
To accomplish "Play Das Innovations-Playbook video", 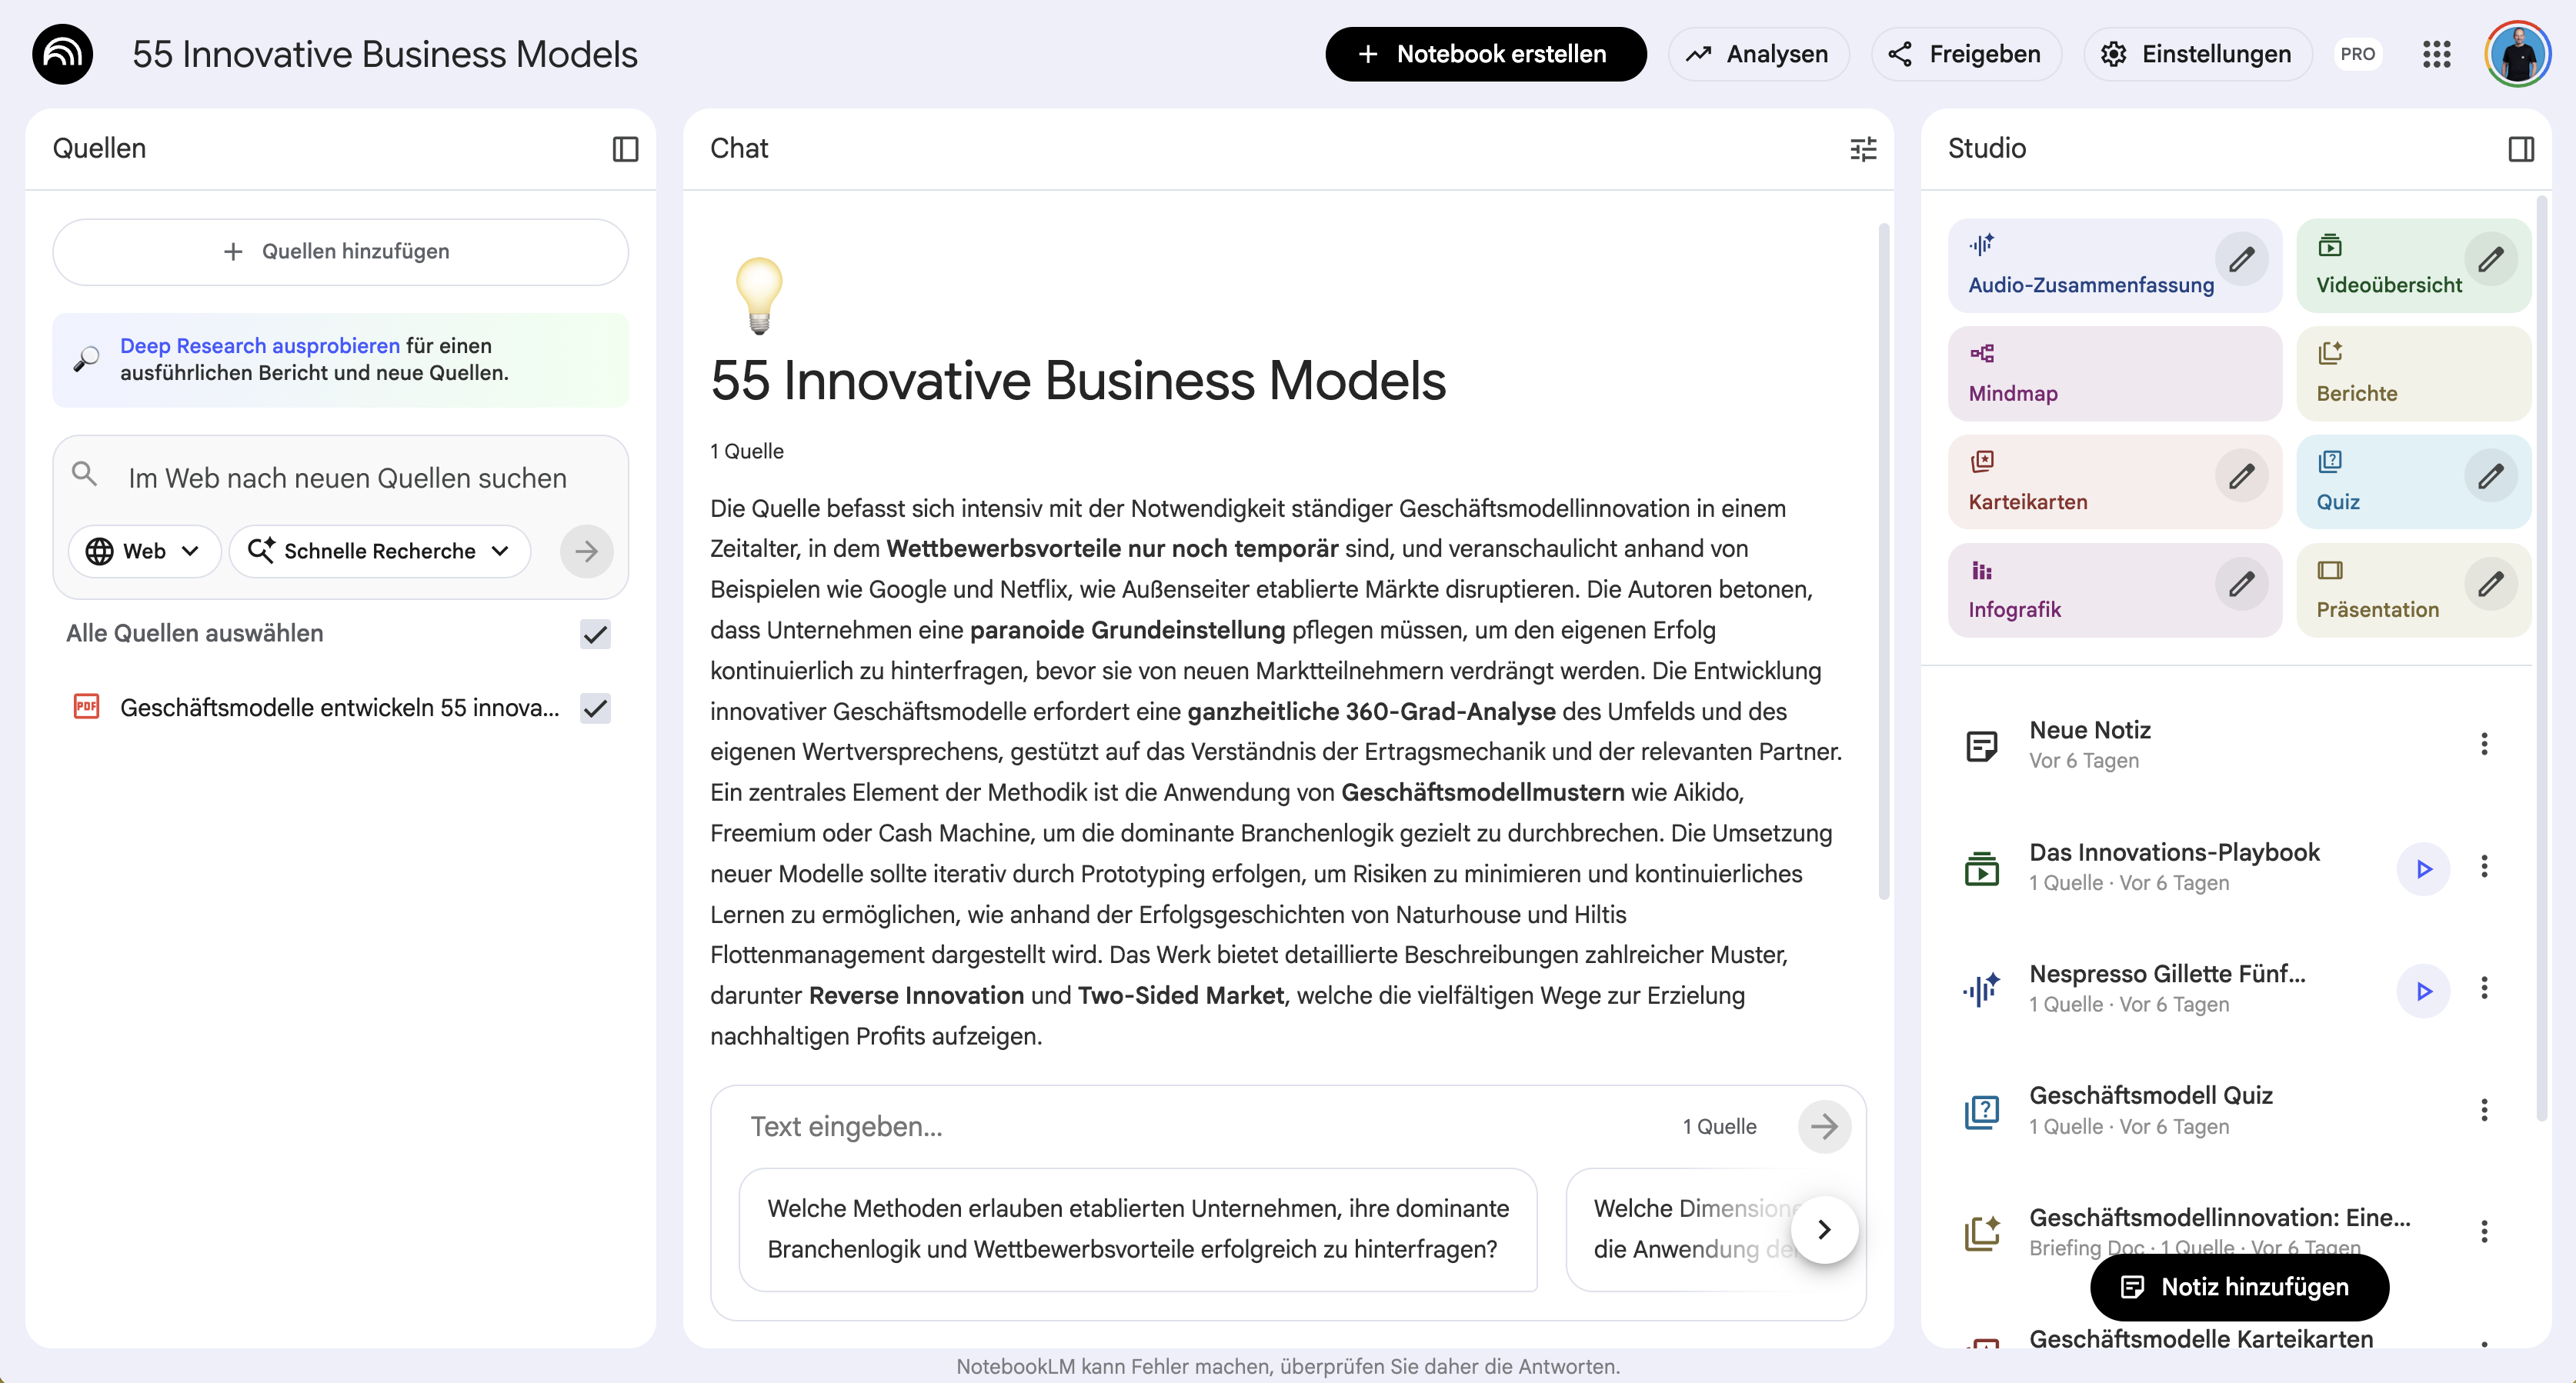I will tap(2423, 868).
